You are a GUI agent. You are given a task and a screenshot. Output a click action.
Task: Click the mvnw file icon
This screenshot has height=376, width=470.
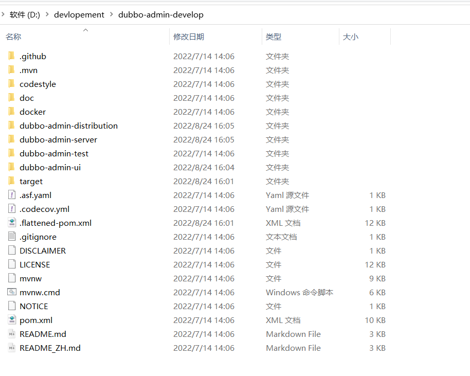tap(12, 278)
